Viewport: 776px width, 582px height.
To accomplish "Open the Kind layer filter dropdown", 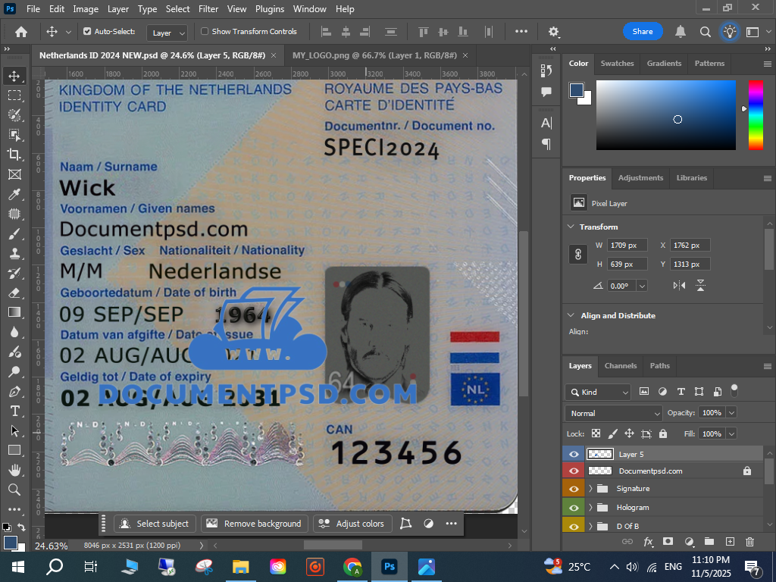I will [598, 392].
